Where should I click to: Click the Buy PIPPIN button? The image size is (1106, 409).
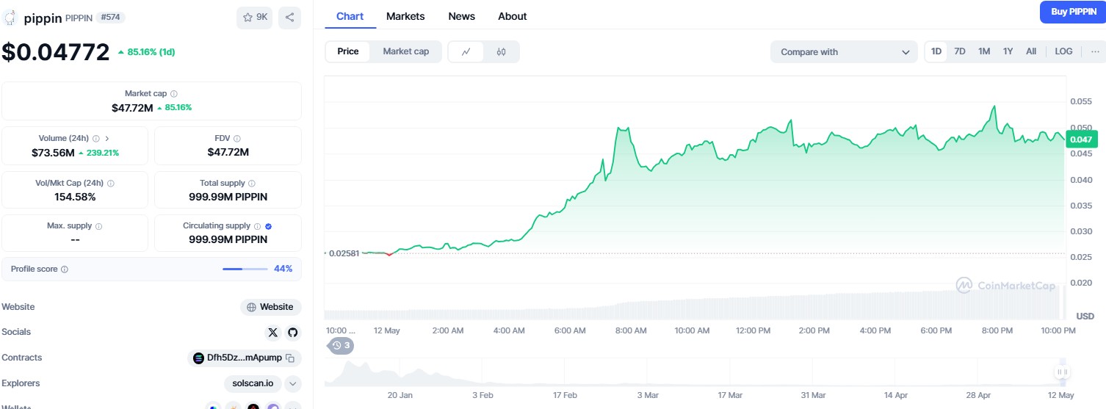[1073, 12]
